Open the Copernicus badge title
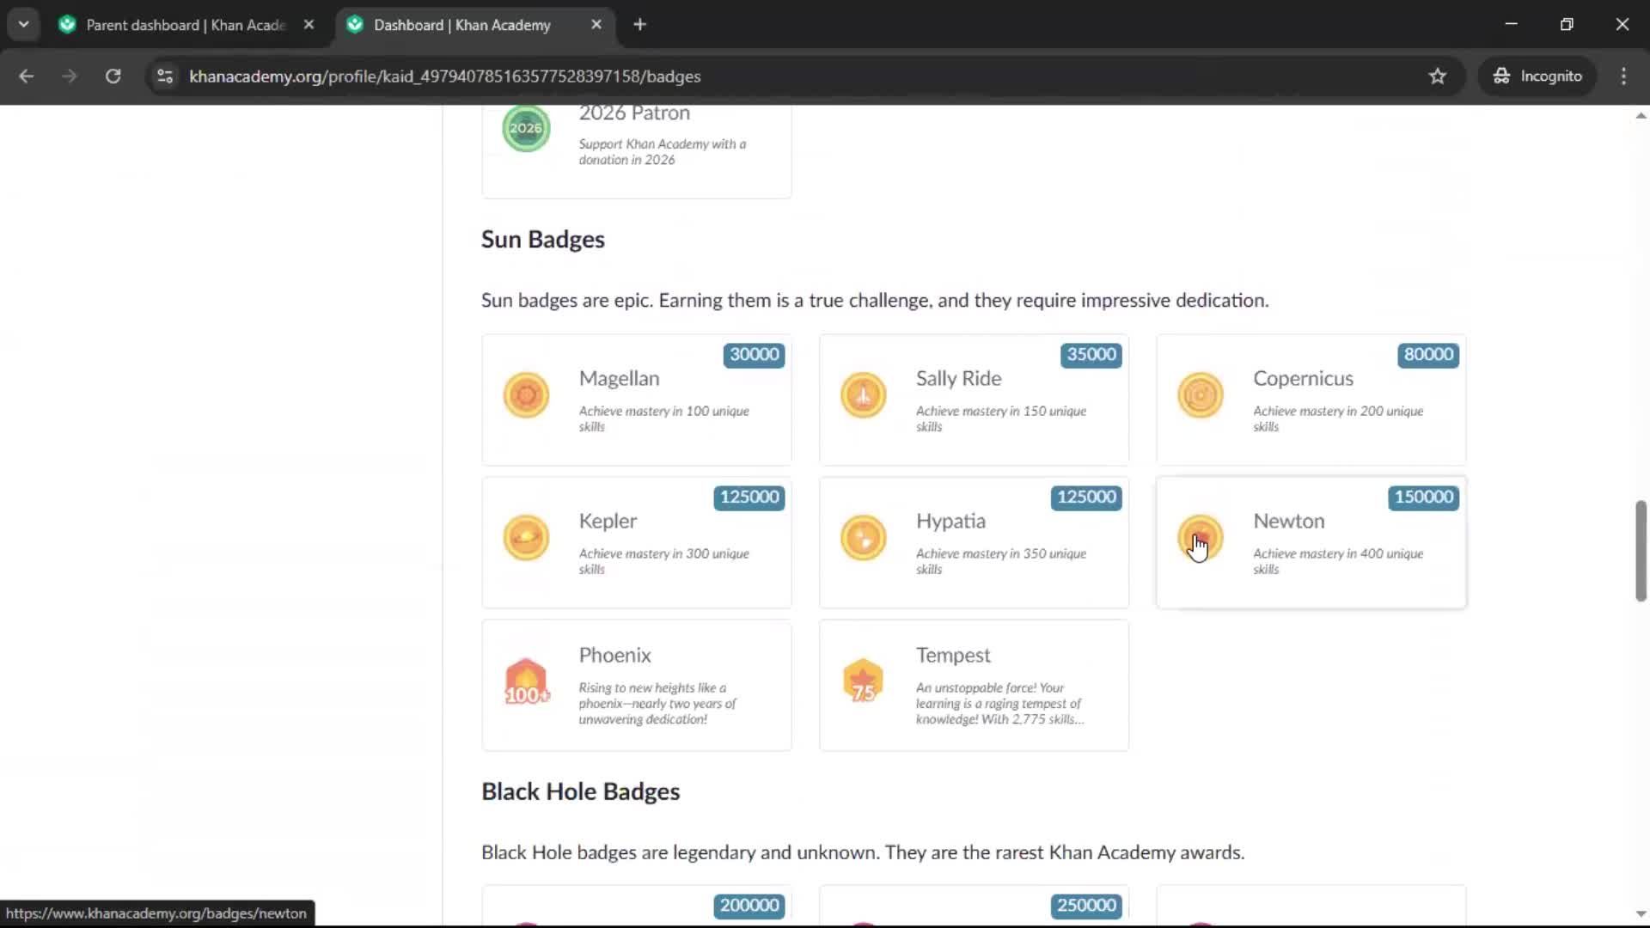This screenshot has width=1650, height=928. 1303,378
